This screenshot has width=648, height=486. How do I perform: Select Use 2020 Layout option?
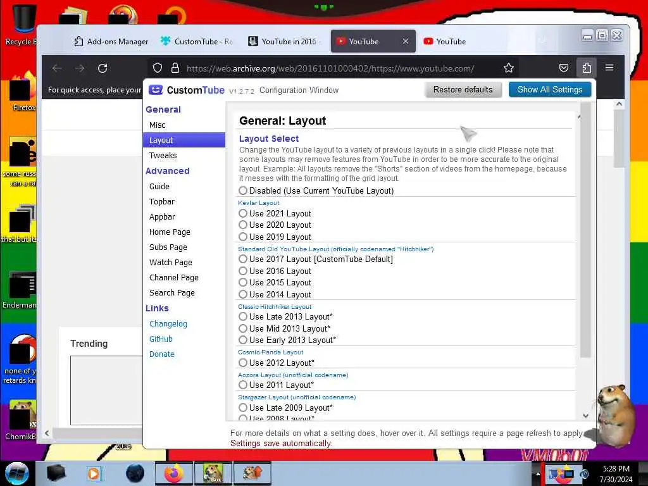[243, 225]
